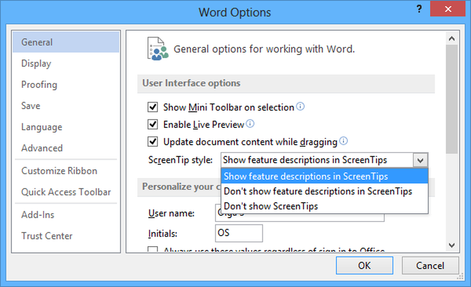Uncheck Show Mini Toolbar on selection
The image size is (471, 287).
coord(153,107)
